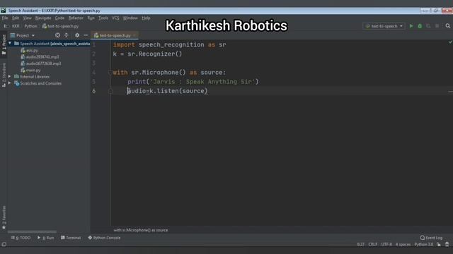Image resolution: width=453 pixels, height=254 pixels.
Task: Open the Tools menu
Action: (103, 18)
